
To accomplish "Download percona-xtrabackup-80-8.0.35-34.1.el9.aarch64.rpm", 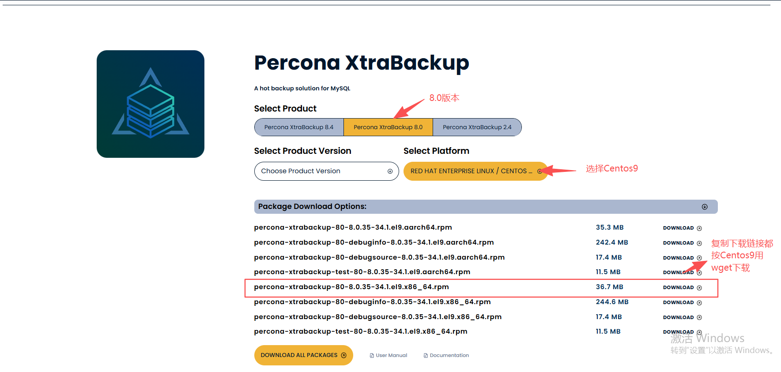I will [682, 228].
